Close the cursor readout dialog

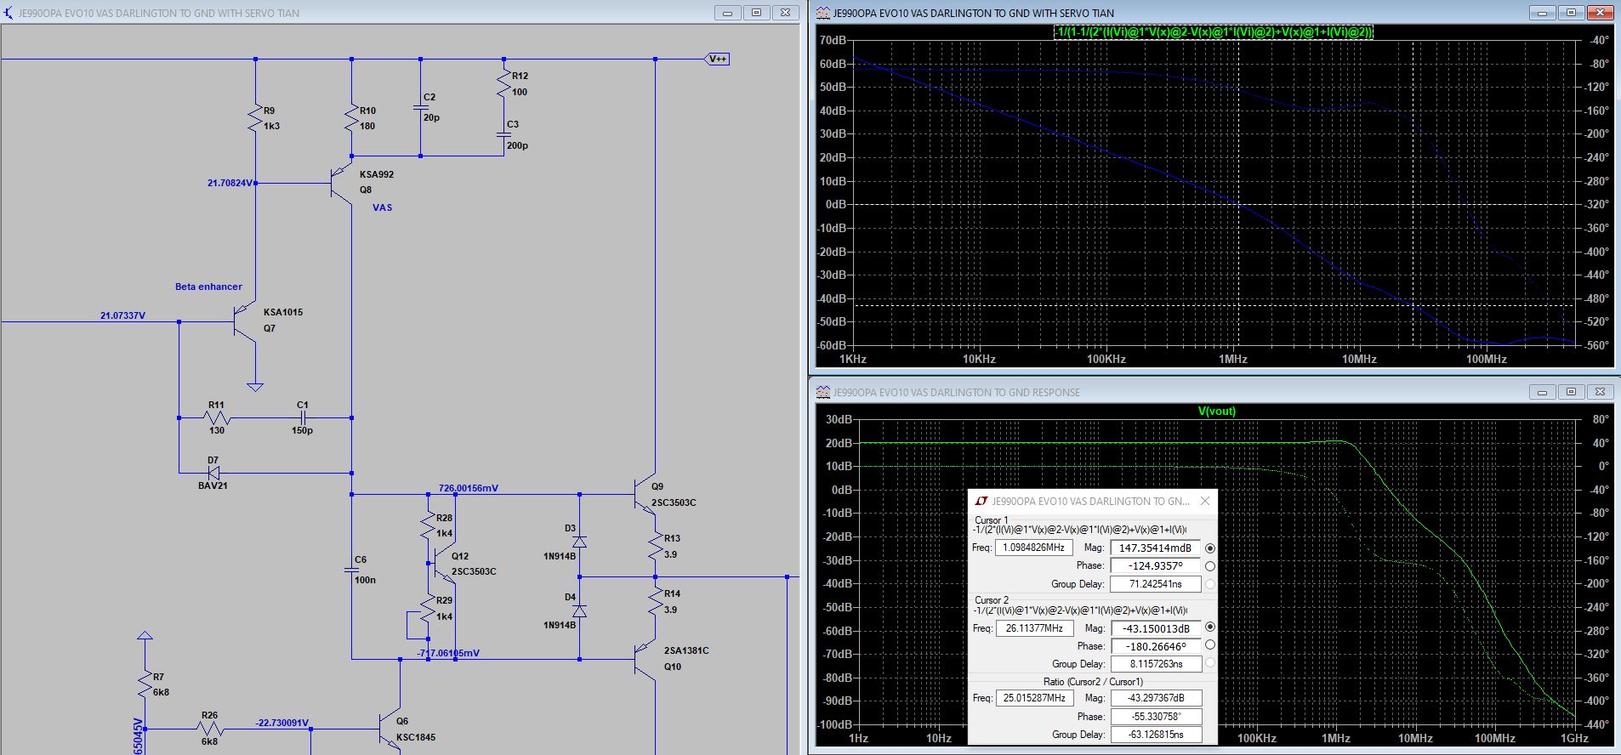coord(1204,501)
